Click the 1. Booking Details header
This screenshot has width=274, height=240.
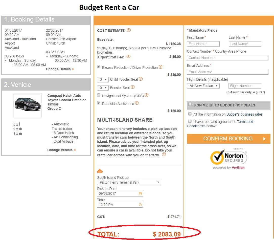click(x=46, y=20)
